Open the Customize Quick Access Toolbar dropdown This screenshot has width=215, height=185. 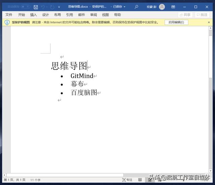pyautogui.click(x=59, y=7)
